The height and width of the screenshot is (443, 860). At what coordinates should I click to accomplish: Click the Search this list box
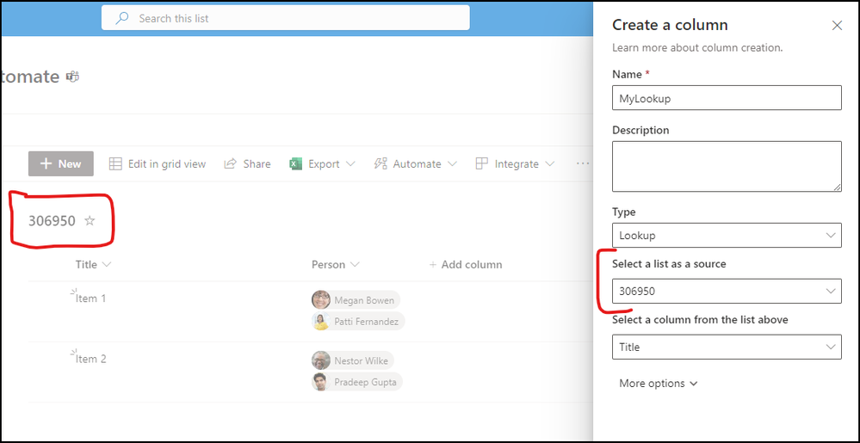click(285, 18)
